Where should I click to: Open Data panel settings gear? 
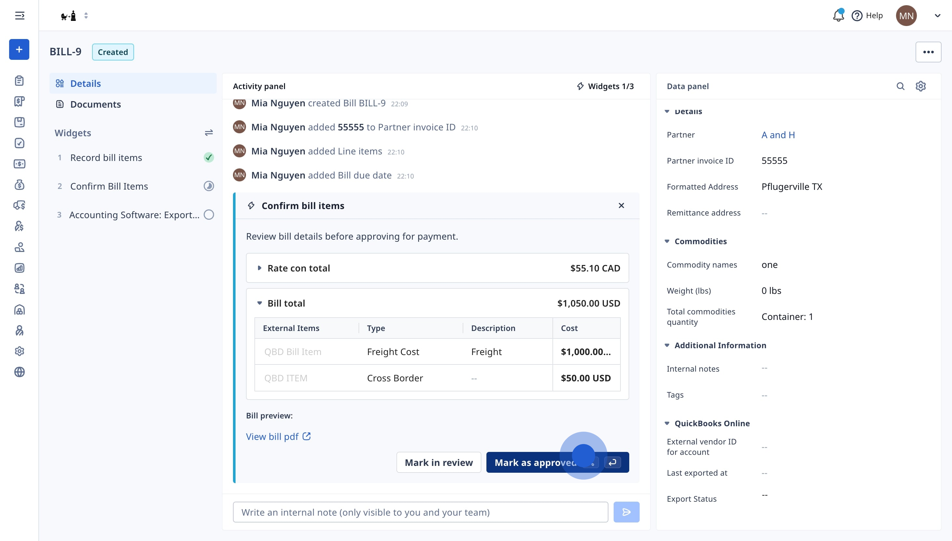pyautogui.click(x=920, y=86)
